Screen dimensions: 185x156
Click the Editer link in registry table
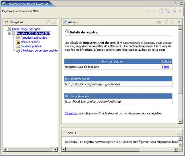[x=166, y=67]
